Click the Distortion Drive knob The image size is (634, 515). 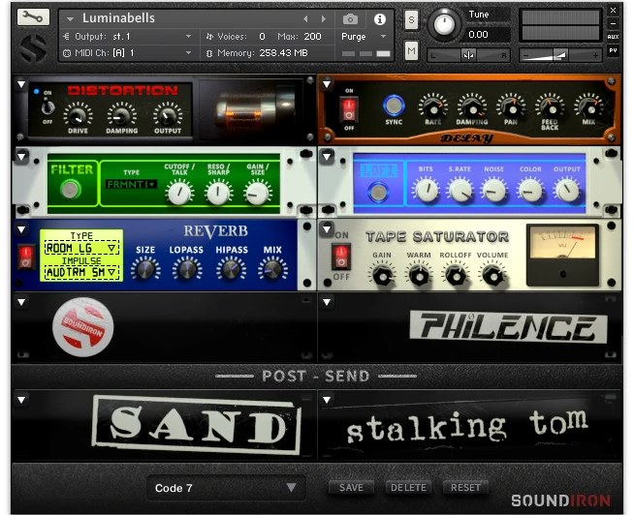78,115
